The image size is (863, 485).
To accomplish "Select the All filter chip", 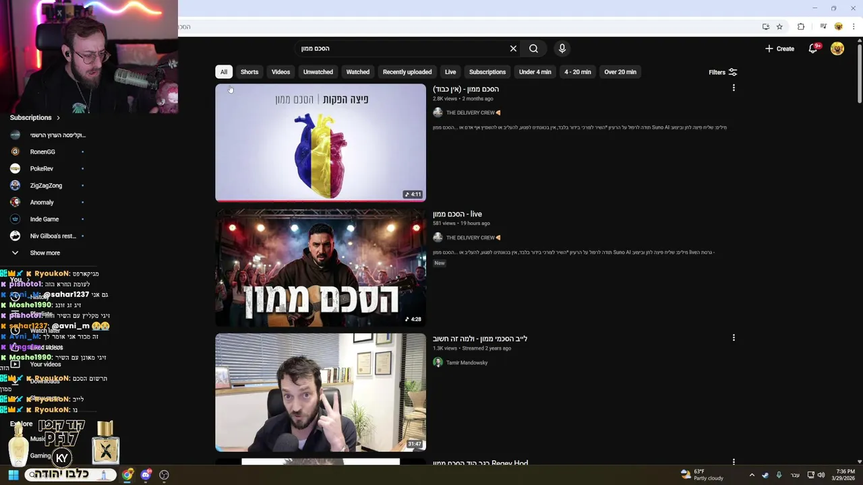I will tap(224, 72).
